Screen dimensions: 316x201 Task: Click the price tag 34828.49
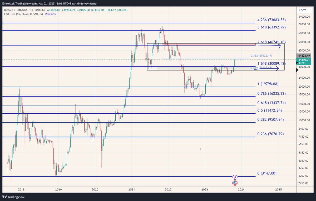pyautogui.click(x=304, y=56)
